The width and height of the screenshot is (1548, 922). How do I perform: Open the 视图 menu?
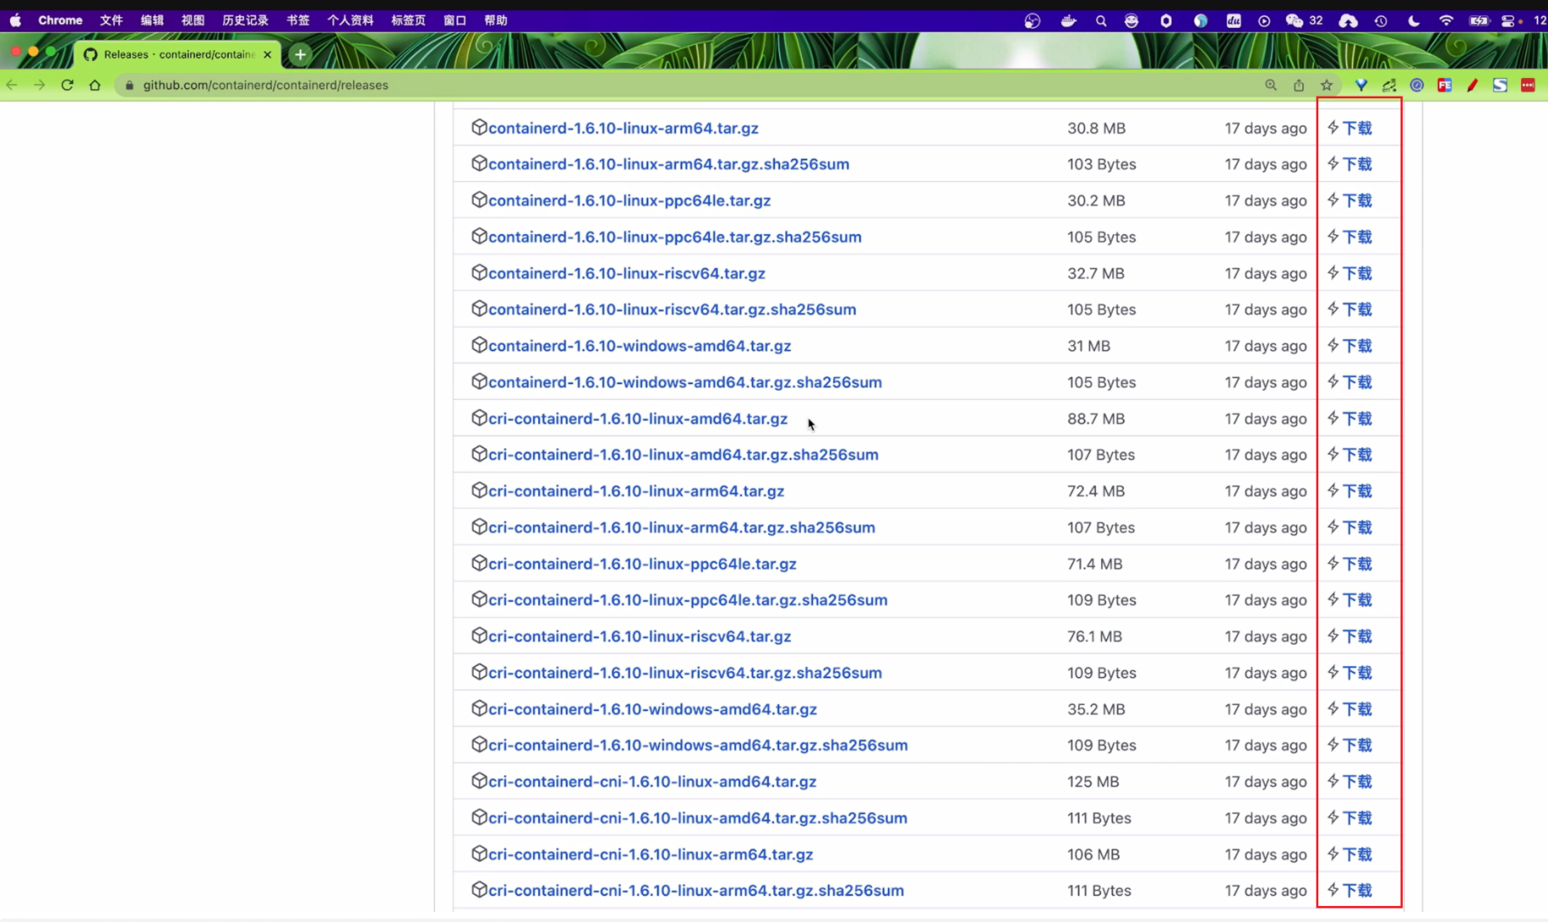coord(192,20)
